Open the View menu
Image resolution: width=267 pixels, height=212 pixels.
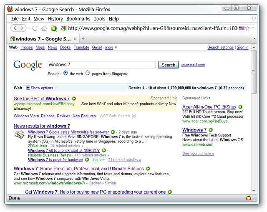39,19
